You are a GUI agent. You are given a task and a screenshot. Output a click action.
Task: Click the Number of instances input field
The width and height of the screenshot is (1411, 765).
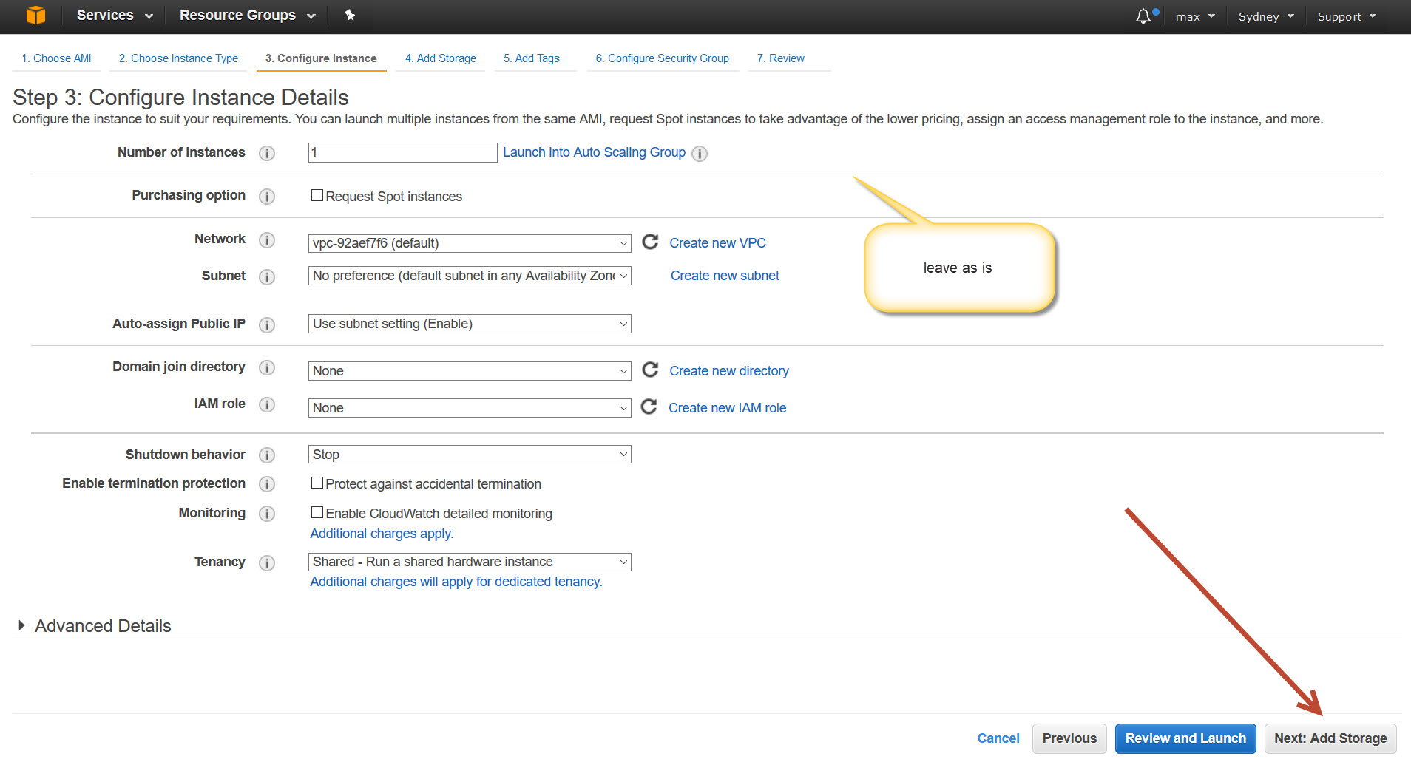click(402, 153)
